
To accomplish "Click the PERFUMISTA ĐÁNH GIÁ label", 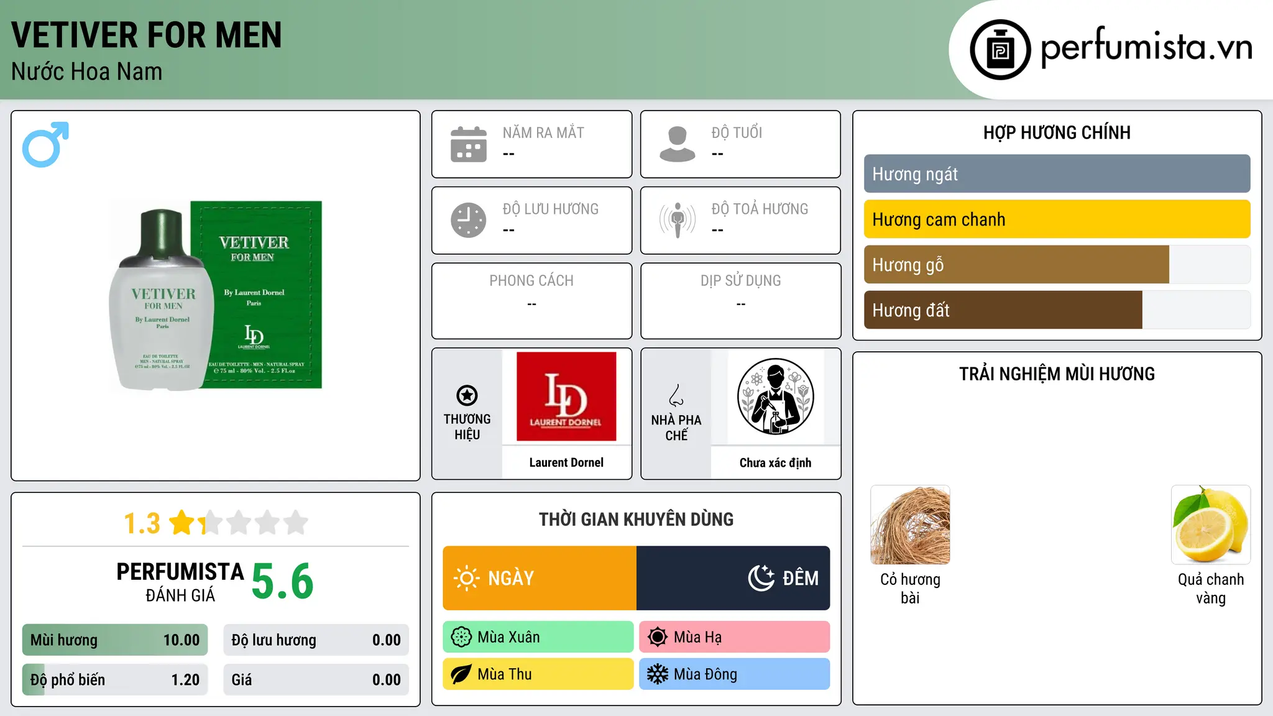I will coord(180,582).
